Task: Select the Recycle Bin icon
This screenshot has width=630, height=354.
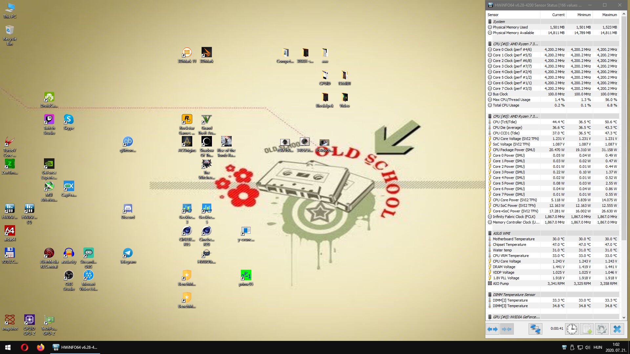Action: (x=10, y=35)
